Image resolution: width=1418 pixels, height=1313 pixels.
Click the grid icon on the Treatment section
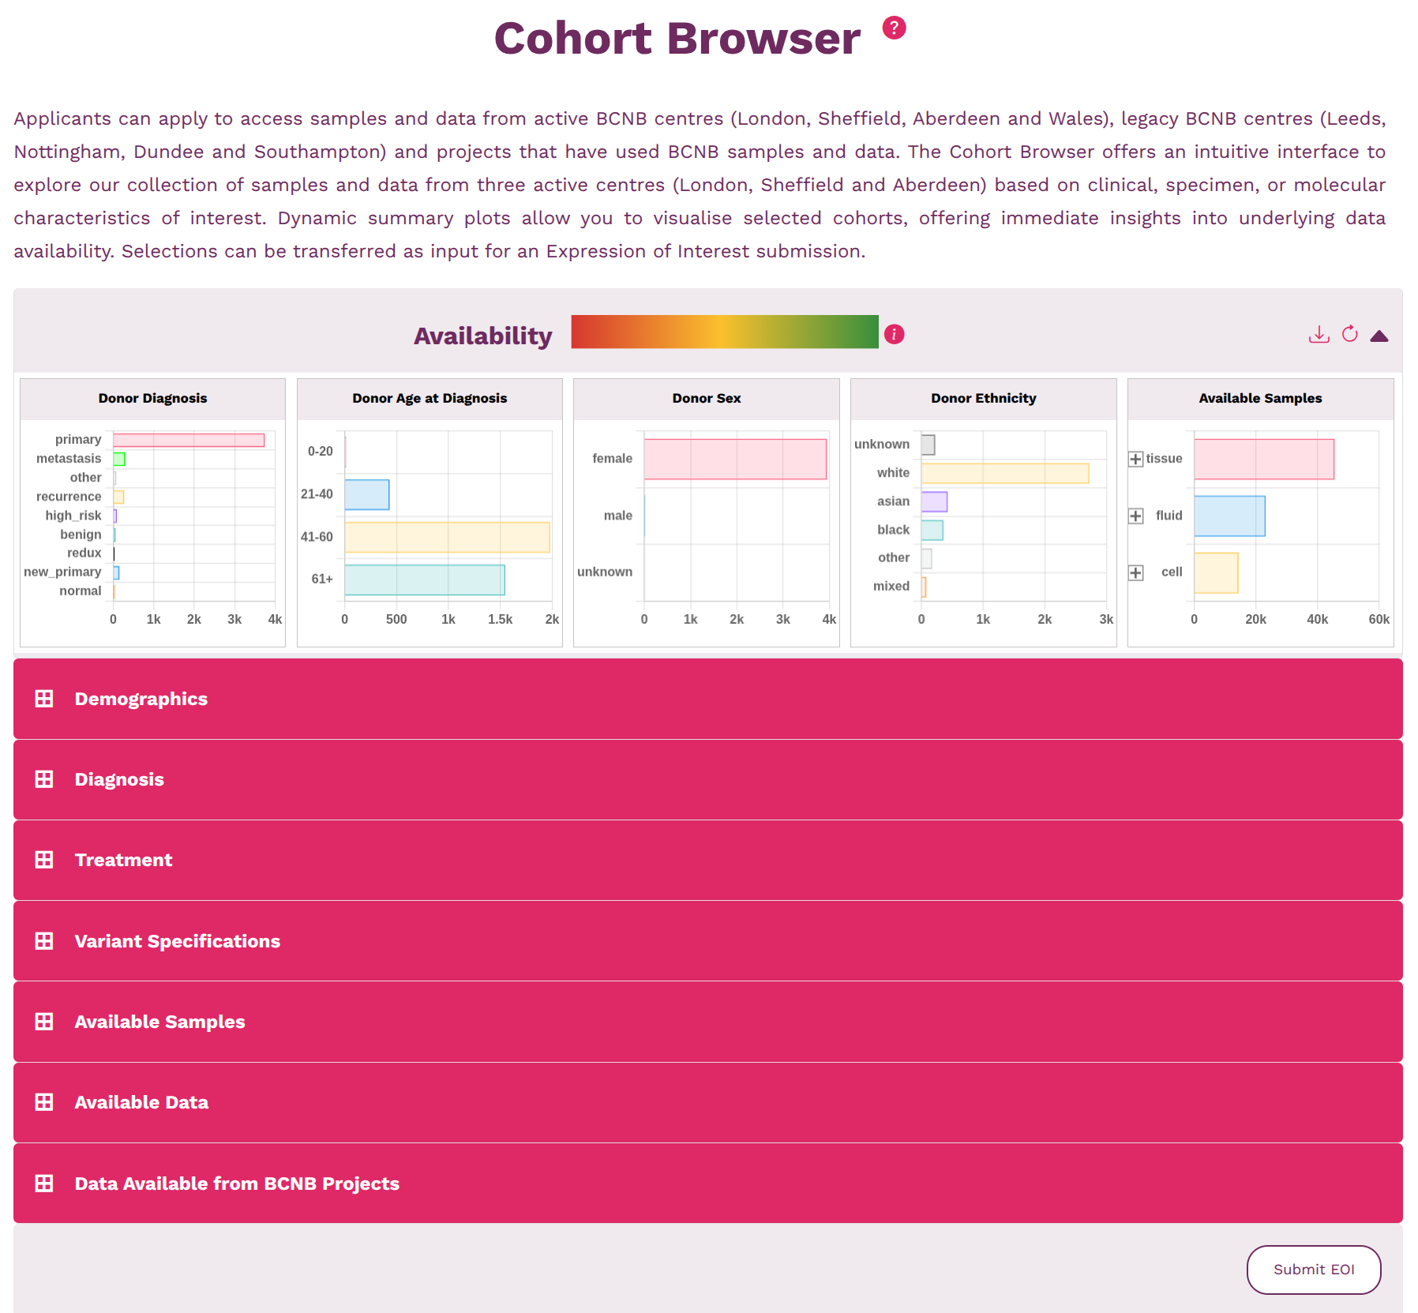[44, 860]
